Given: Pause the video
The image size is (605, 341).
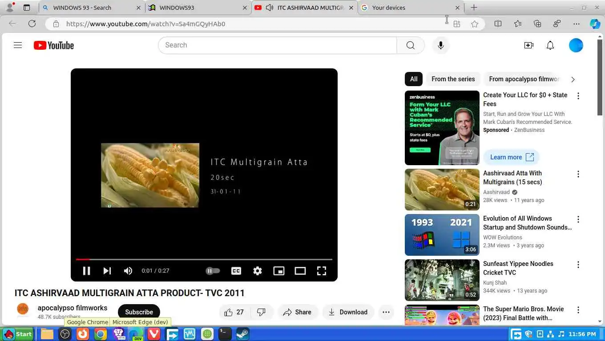Looking at the screenshot, I should [87, 271].
